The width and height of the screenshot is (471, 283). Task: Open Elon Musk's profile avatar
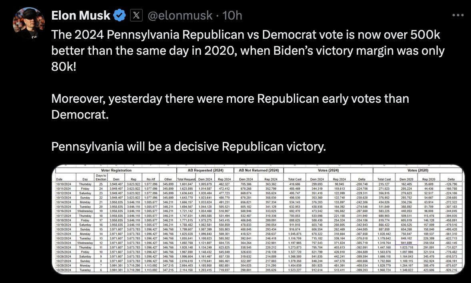[28, 23]
